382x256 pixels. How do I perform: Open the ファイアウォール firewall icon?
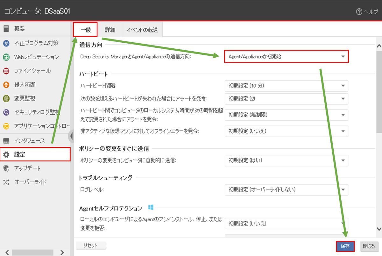6,71
